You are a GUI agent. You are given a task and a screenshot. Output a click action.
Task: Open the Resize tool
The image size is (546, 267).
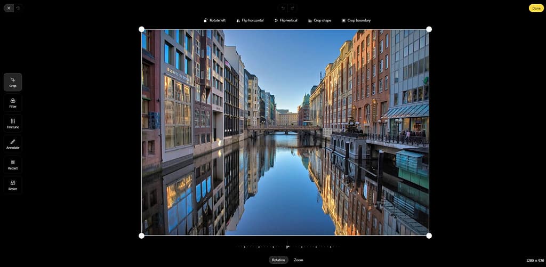[x=13, y=185]
